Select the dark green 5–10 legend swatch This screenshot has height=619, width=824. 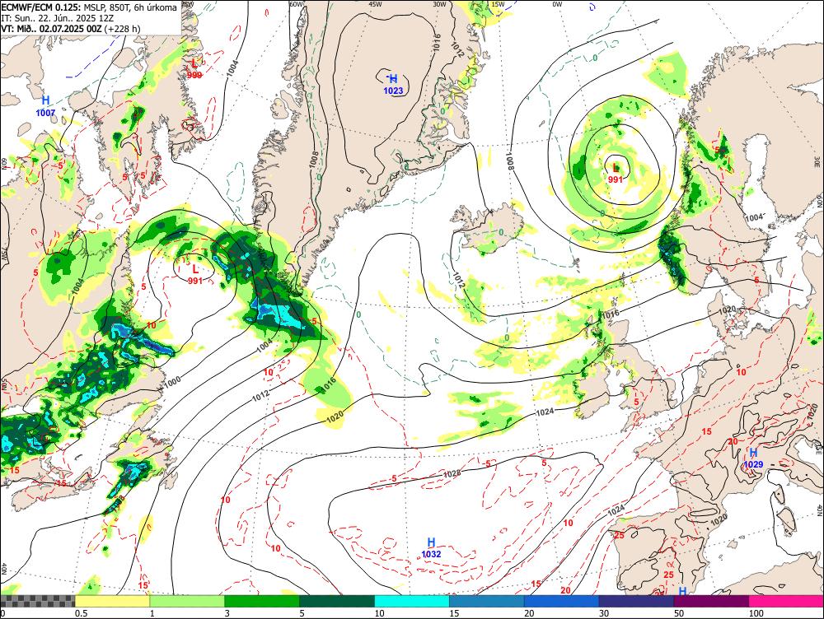[337, 601]
